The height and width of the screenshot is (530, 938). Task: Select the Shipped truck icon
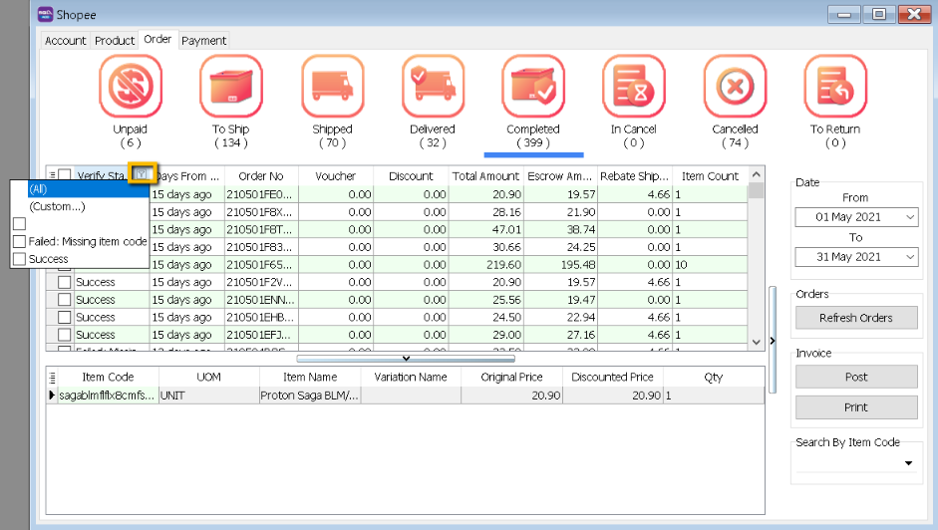pos(332,87)
